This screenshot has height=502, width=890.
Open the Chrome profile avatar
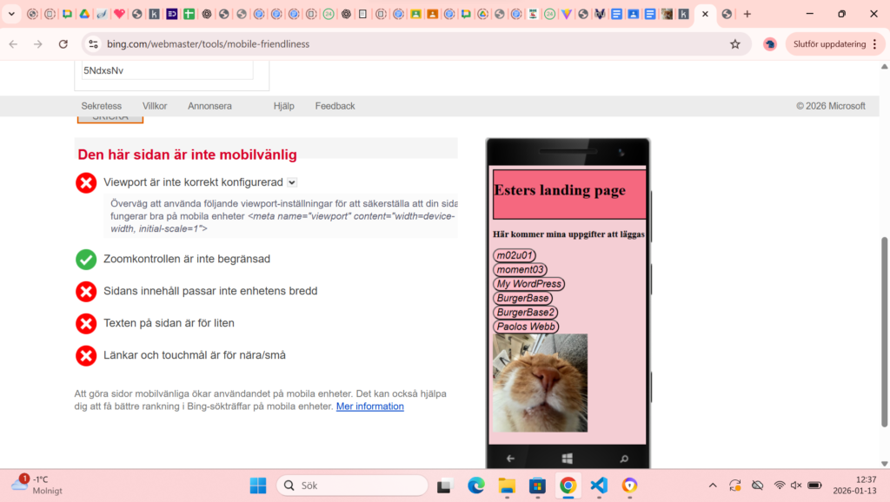pyautogui.click(x=769, y=44)
